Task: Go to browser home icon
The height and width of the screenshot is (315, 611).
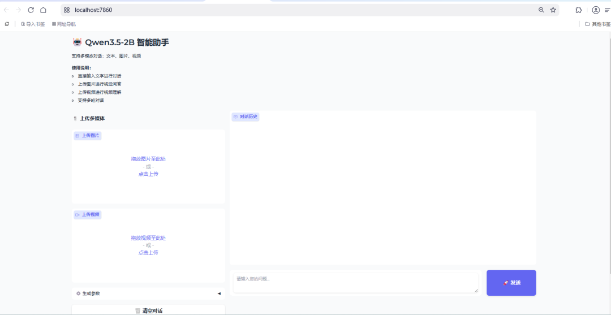Action: pyautogui.click(x=43, y=10)
